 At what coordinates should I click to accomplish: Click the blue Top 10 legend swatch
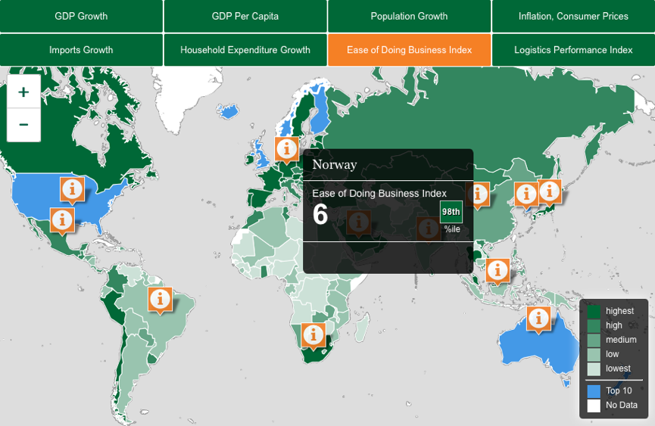[594, 391]
